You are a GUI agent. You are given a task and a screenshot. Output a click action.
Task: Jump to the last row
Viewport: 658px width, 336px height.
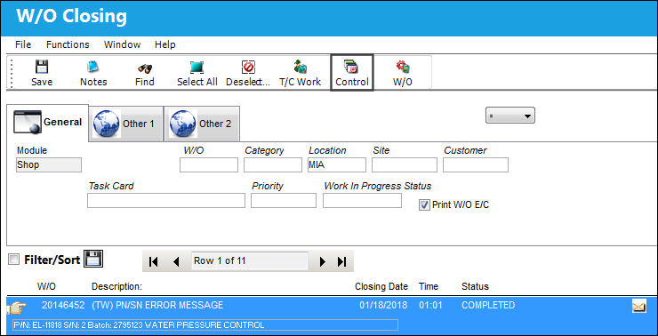pos(342,261)
